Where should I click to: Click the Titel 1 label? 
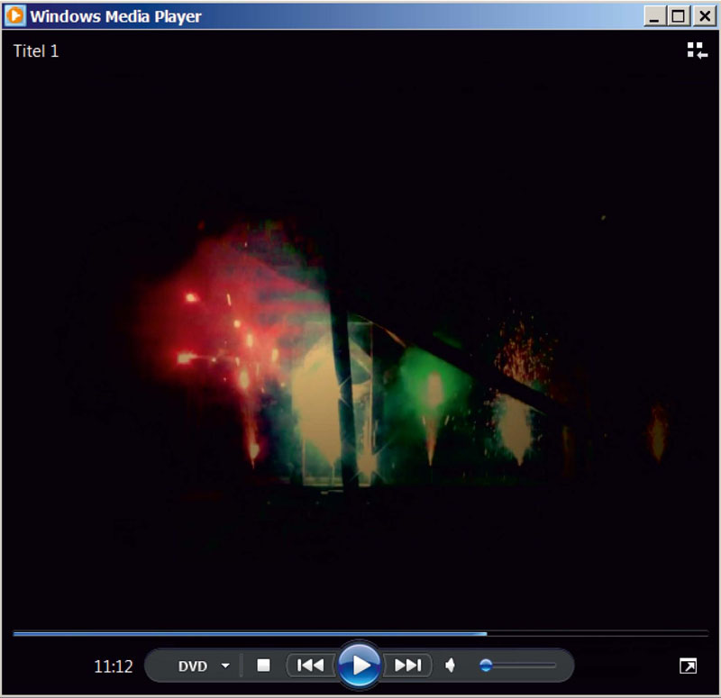point(36,51)
